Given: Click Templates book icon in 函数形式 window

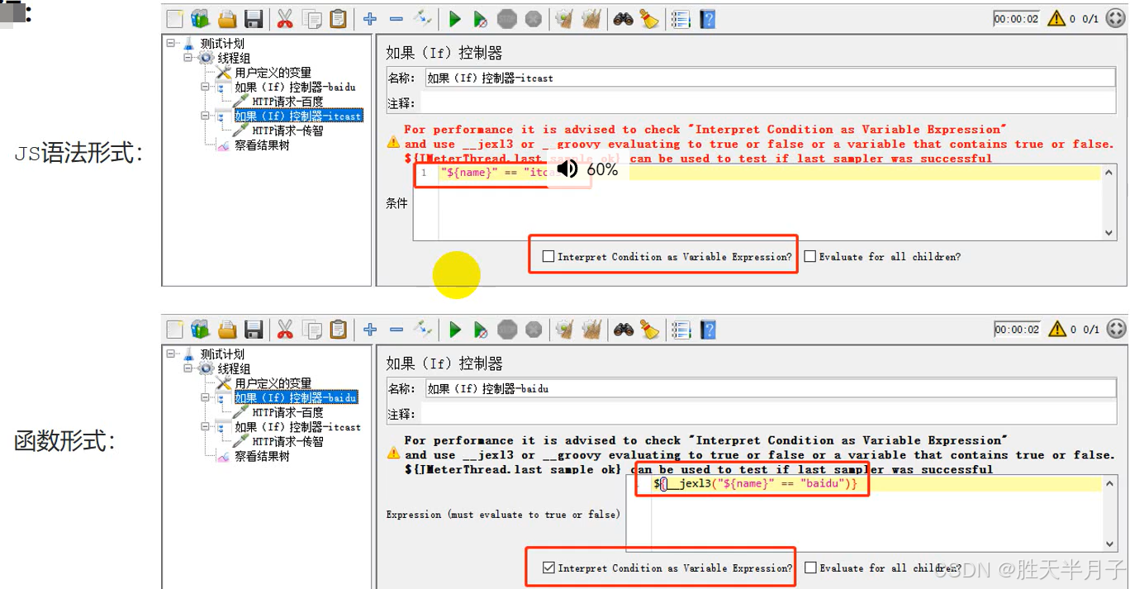Looking at the screenshot, I should pos(200,330).
